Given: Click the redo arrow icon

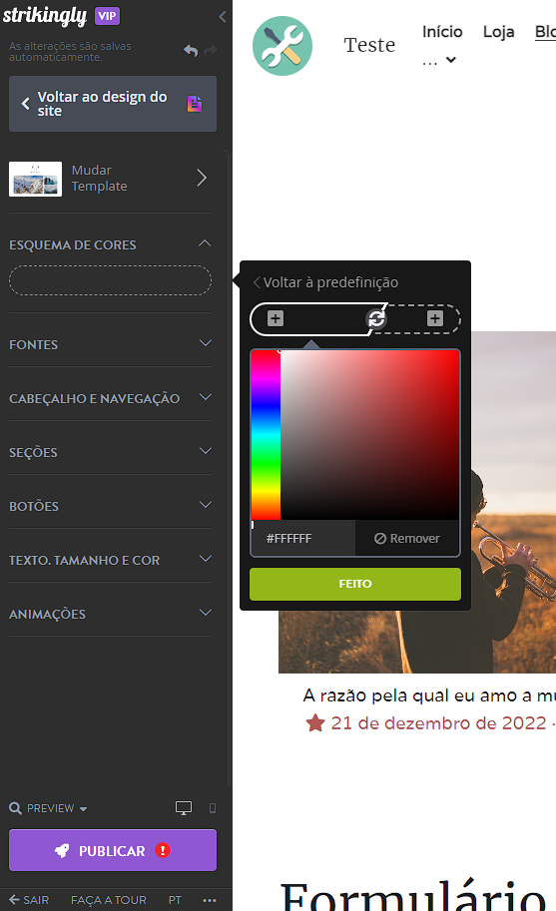Looking at the screenshot, I should coord(211,51).
